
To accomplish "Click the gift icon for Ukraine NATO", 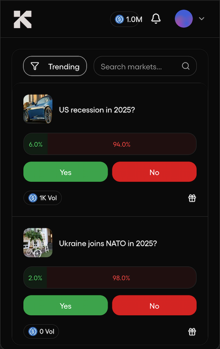I will [x=192, y=332].
